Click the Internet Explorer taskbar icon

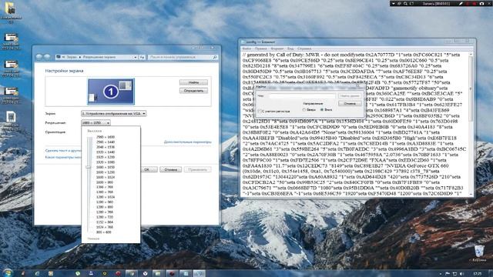coord(38,274)
